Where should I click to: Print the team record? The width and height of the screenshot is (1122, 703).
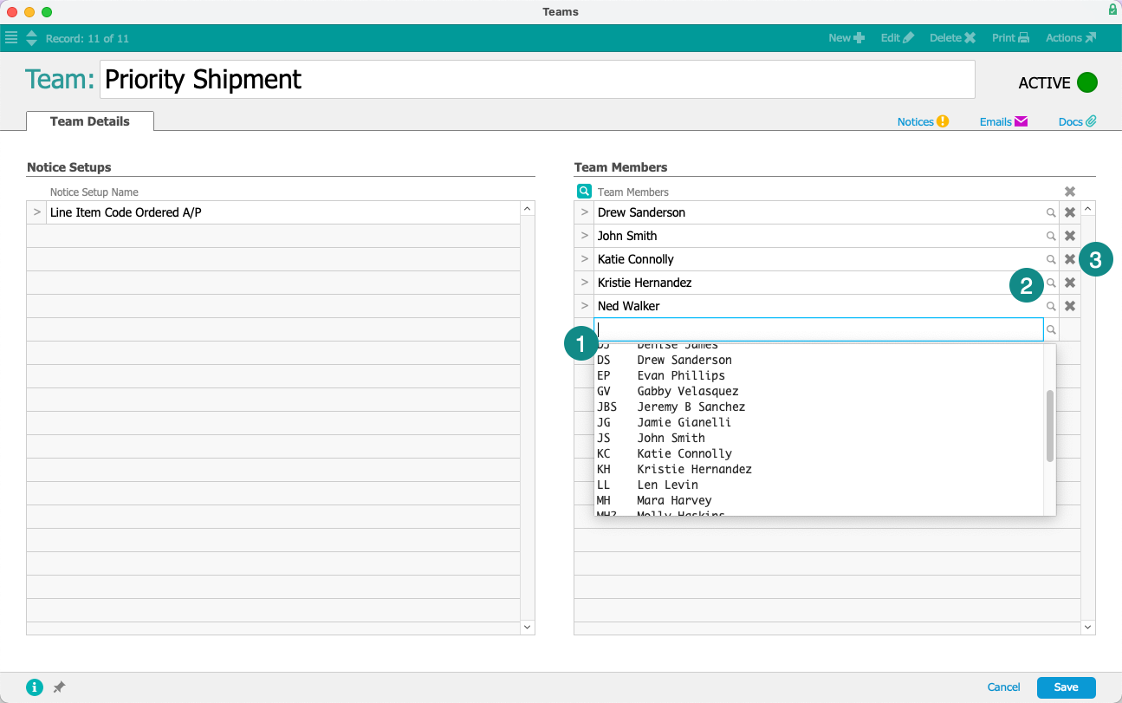(x=1010, y=38)
